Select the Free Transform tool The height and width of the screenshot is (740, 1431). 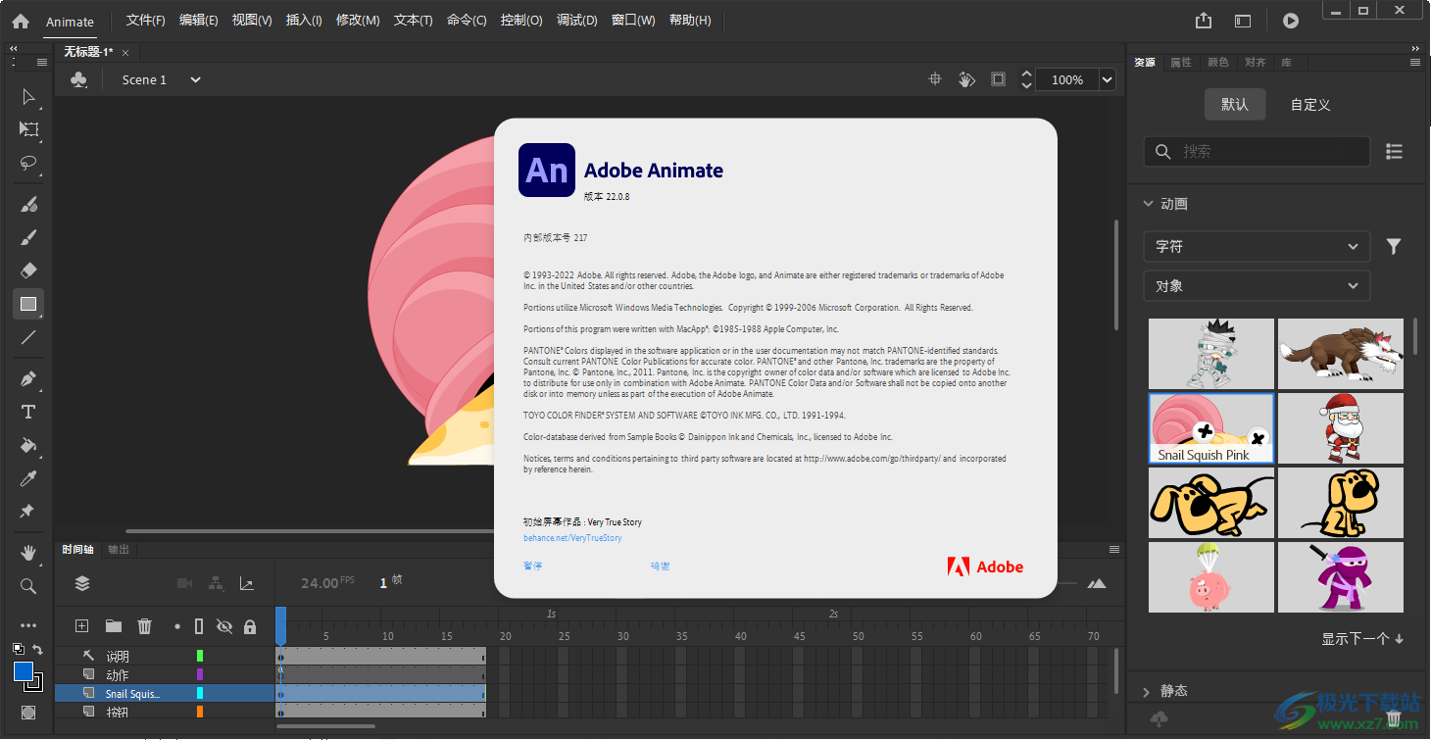(28, 129)
